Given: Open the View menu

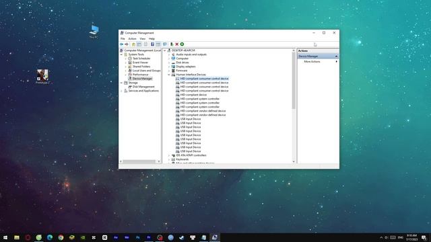Looking at the screenshot, I should [x=142, y=39].
